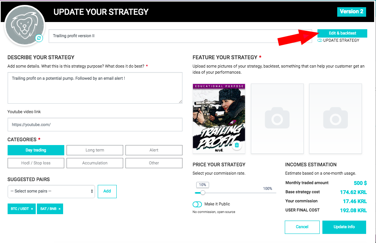The width and height of the screenshot is (376, 243).
Task: Click the avatar refresh icon
Action: 39,38
